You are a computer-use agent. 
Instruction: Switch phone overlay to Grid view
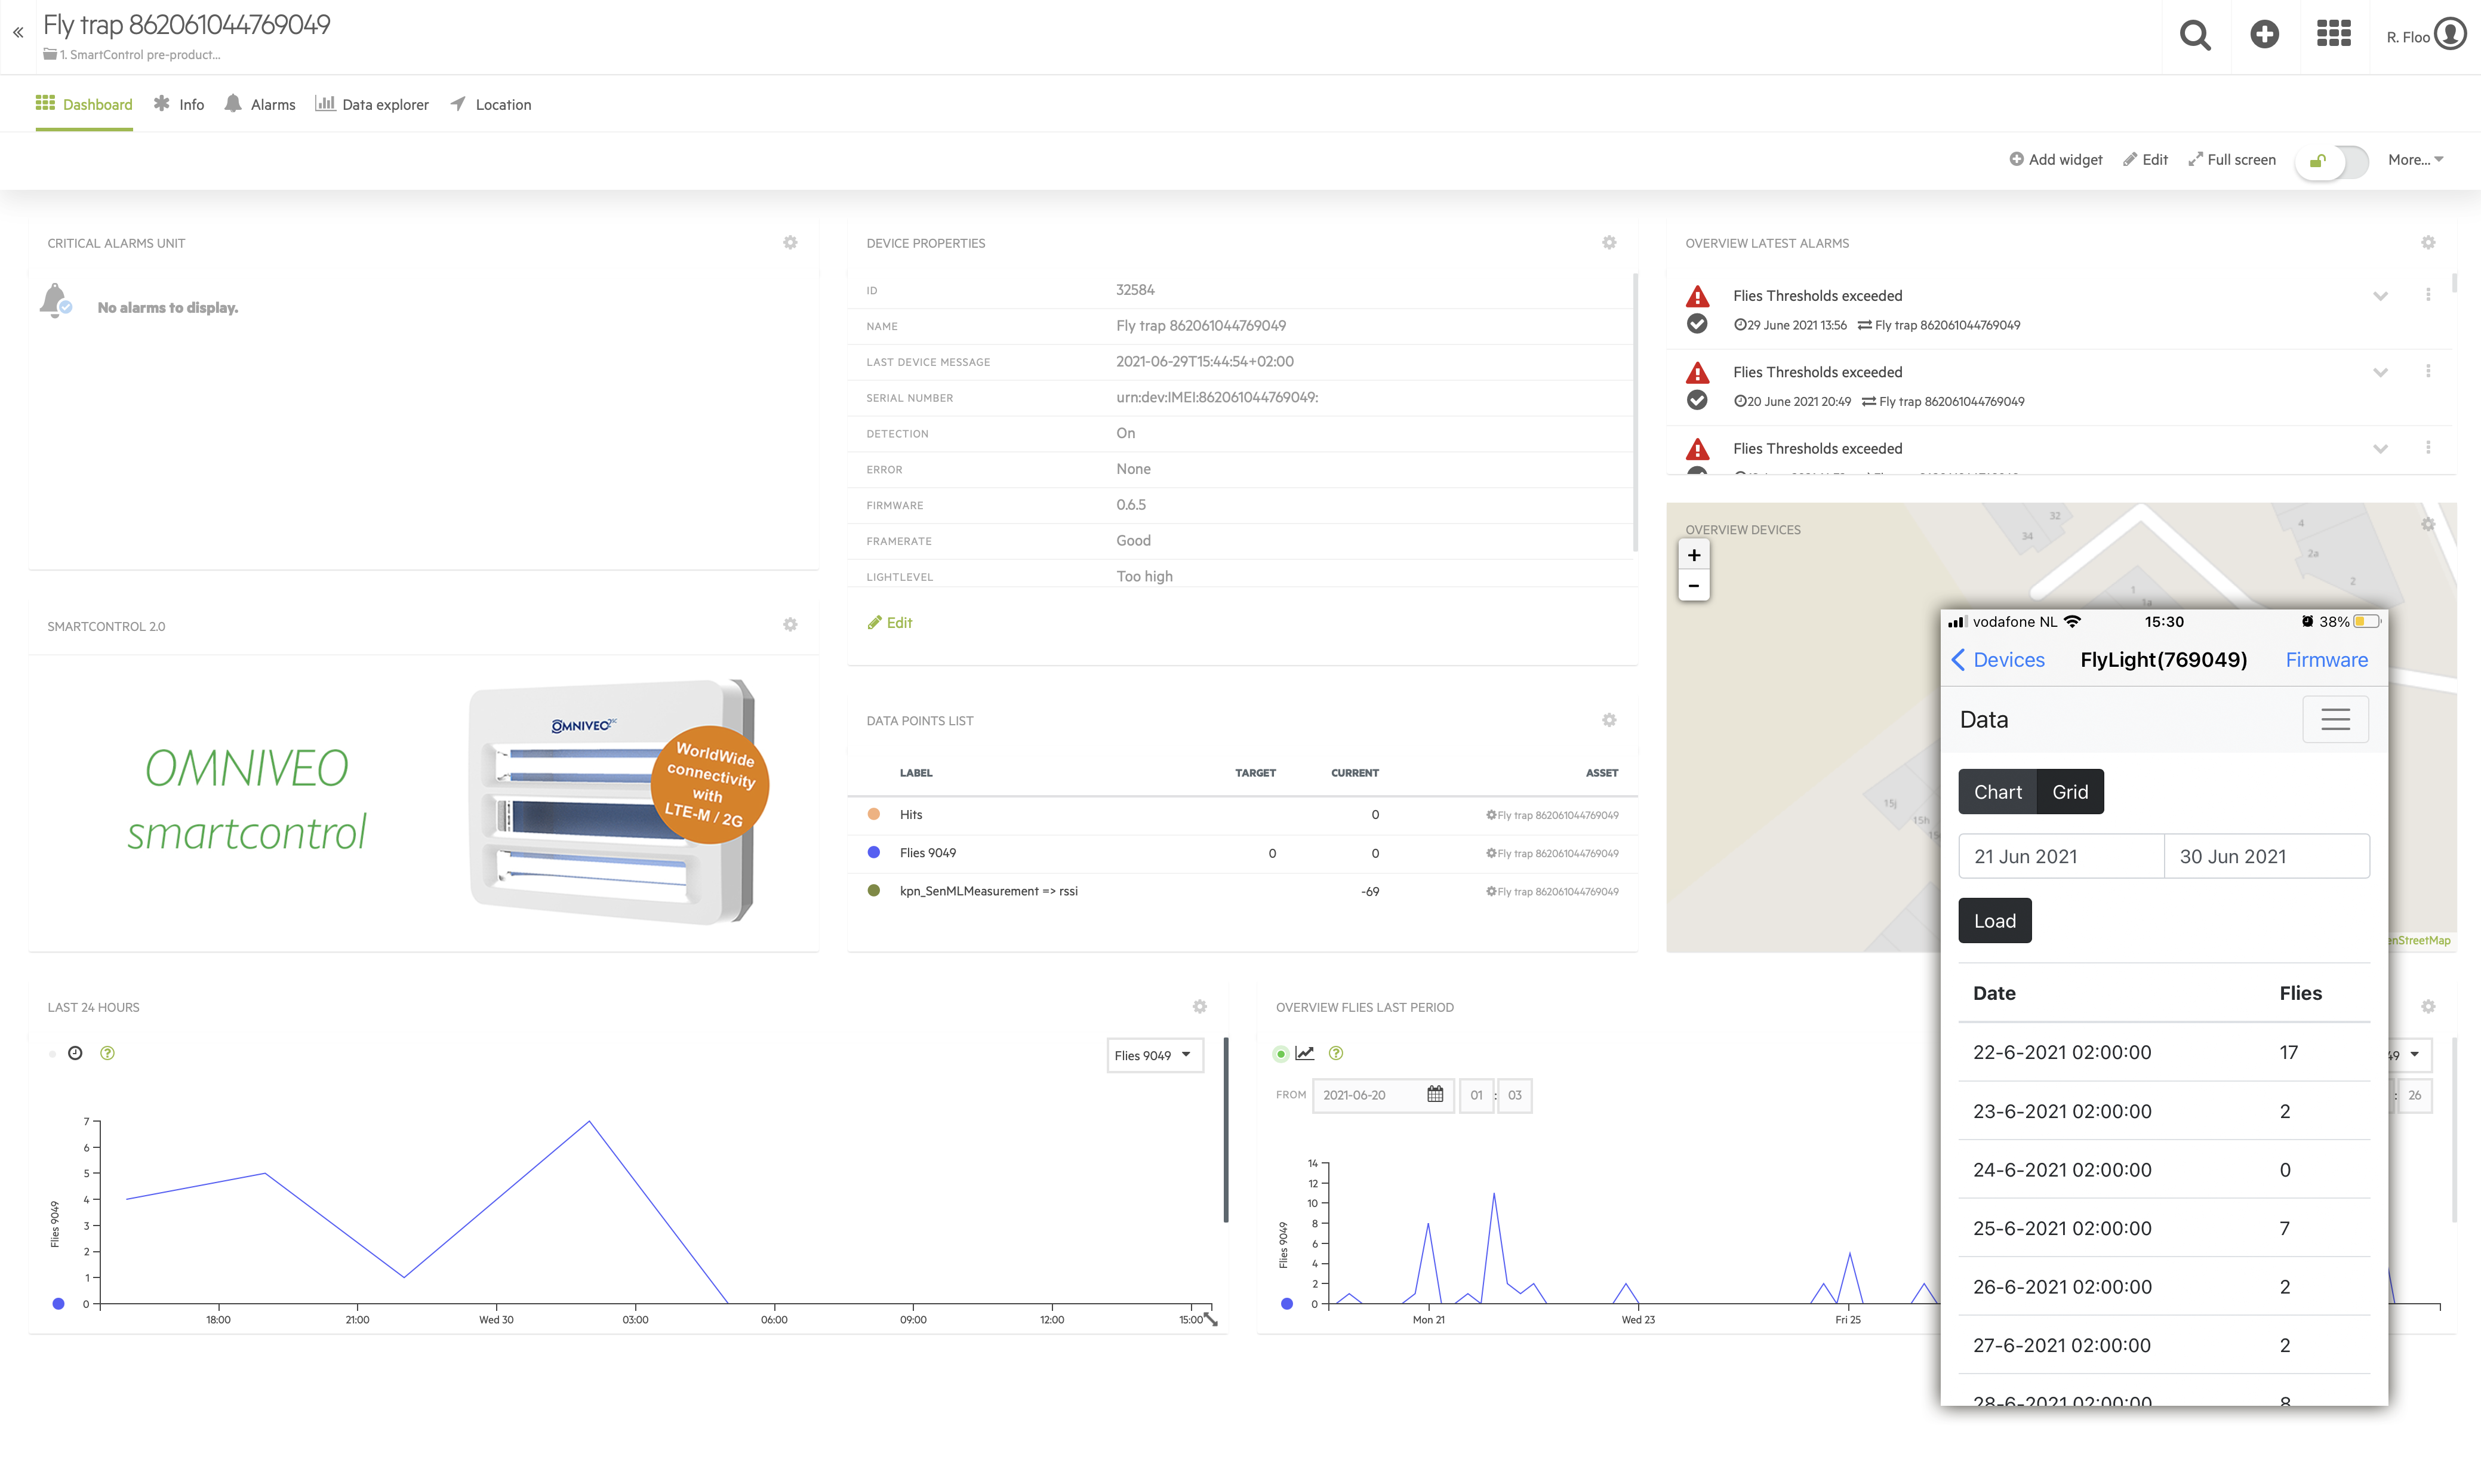pos(2070,791)
